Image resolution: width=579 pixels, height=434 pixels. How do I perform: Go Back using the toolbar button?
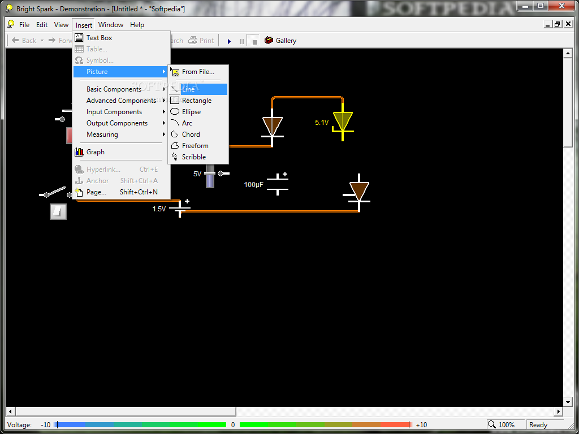pyautogui.click(x=24, y=40)
